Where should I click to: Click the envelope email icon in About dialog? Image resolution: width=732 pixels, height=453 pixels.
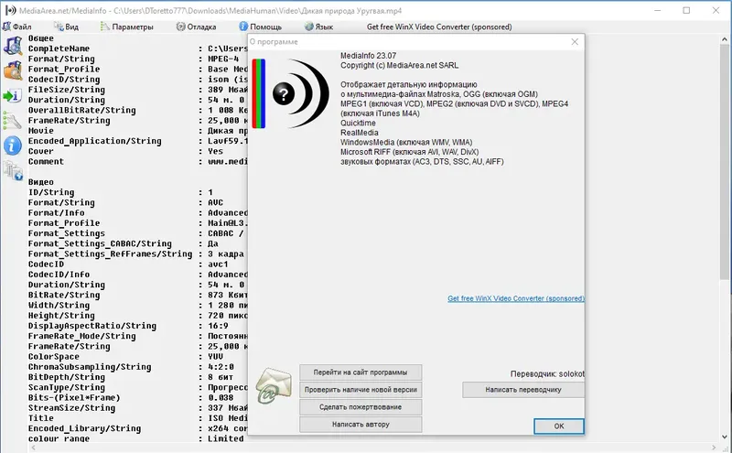point(274,386)
